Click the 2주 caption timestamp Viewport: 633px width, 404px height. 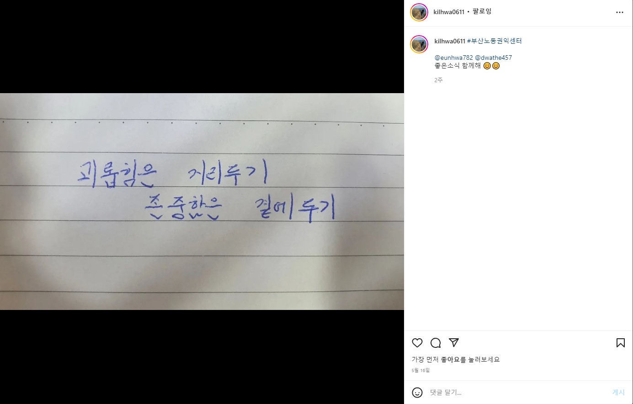[x=438, y=80]
